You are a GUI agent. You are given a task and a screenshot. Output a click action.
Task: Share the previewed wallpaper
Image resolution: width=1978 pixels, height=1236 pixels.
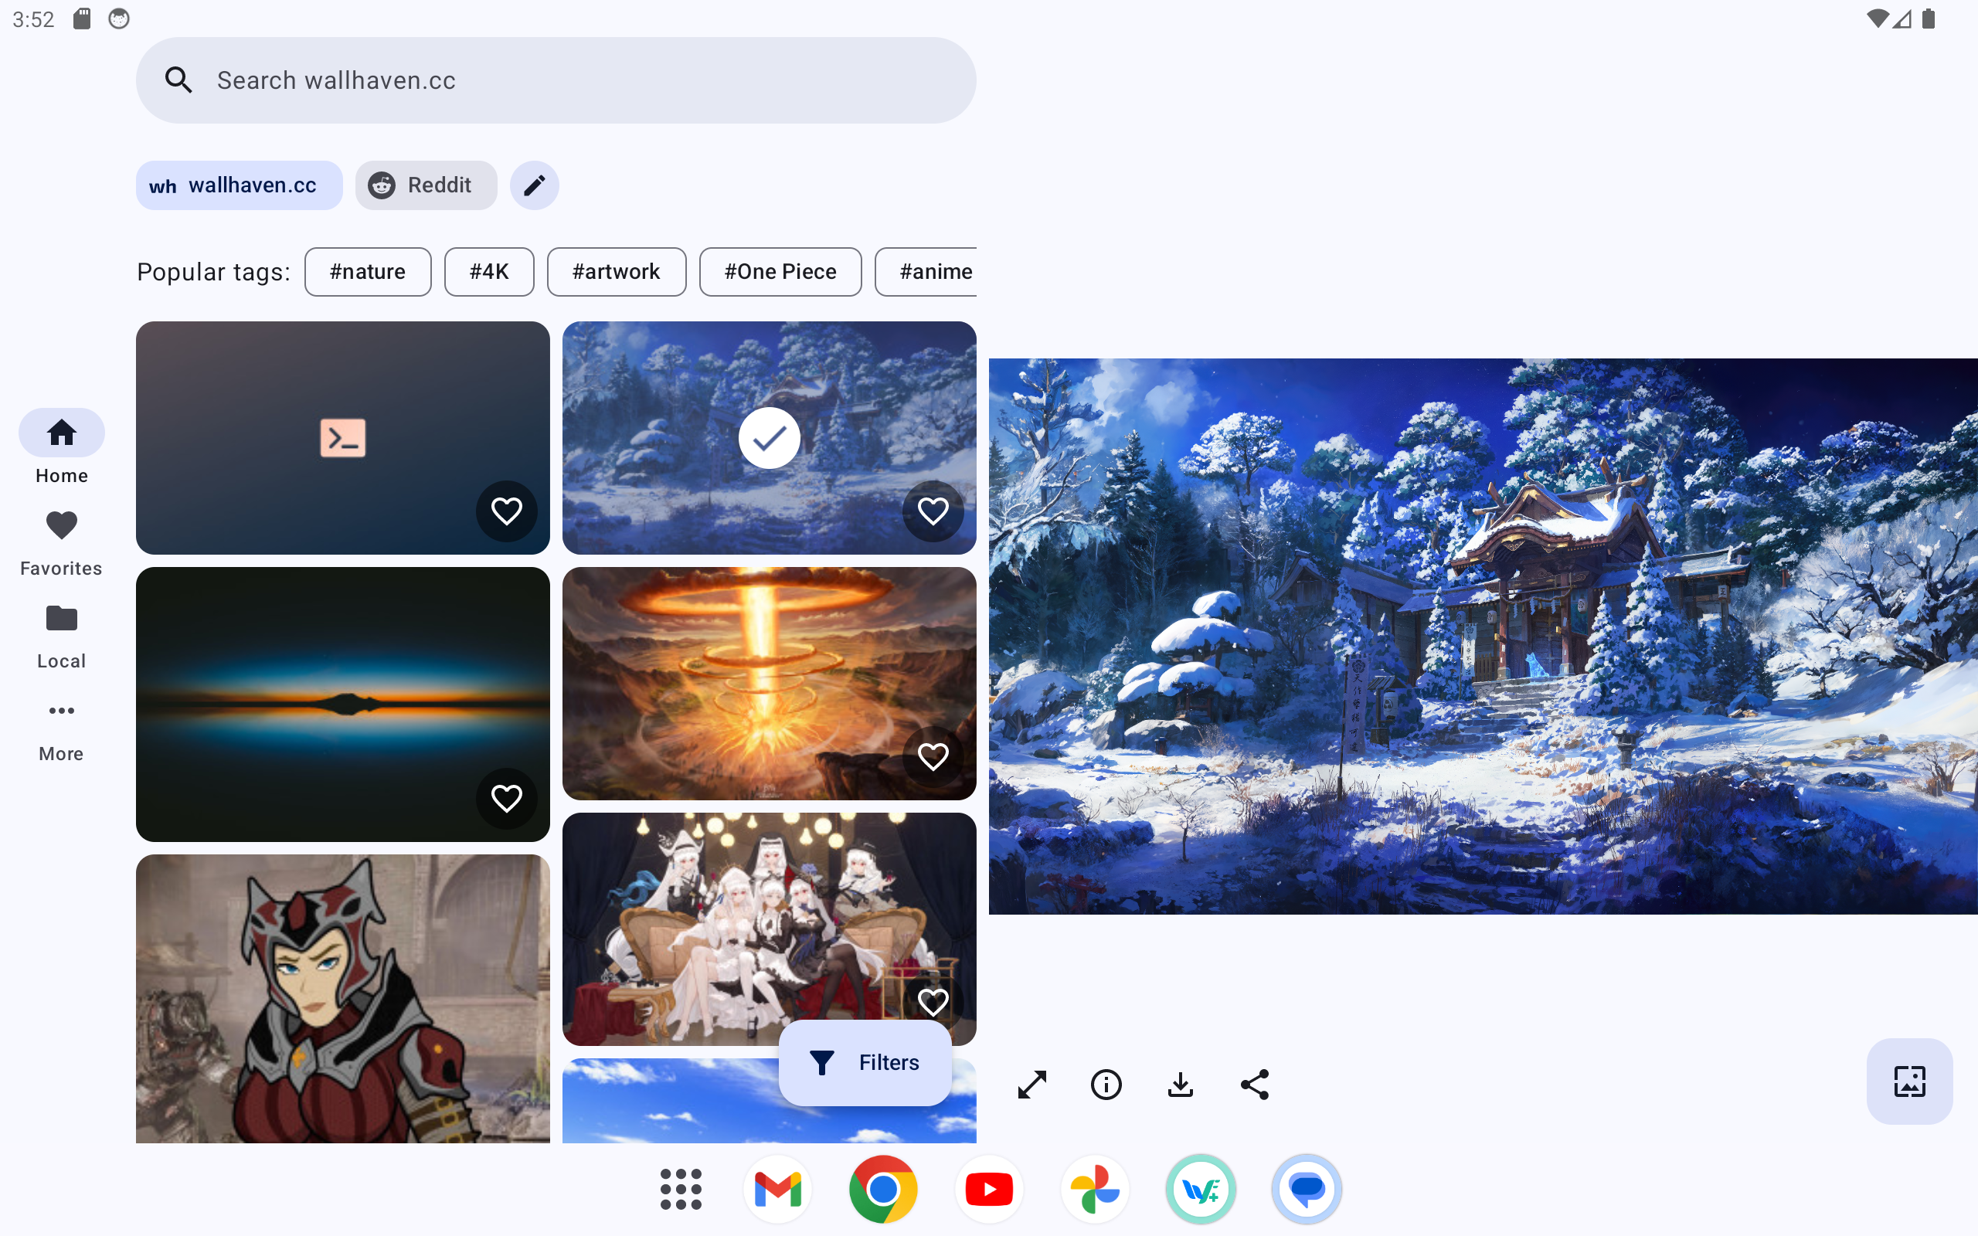pos(1255,1085)
